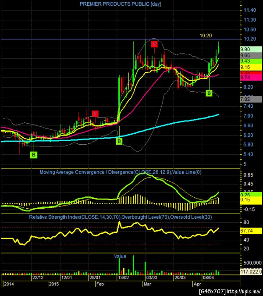263x296 pixels.
Task: Click the 2014 year label on the time axis
Action: point(9,284)
